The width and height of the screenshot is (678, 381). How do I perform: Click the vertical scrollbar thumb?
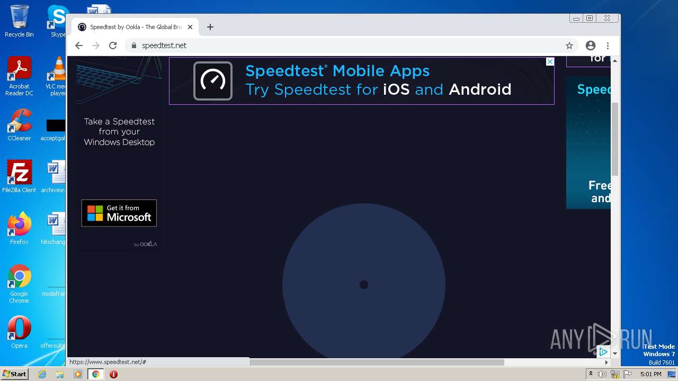tap(615, 139)
